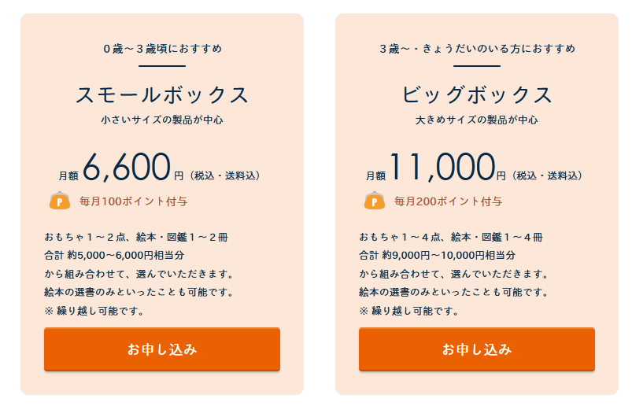
Task: Click the ※繰り越し可能です note in Small Box
Action: point(94,311)
